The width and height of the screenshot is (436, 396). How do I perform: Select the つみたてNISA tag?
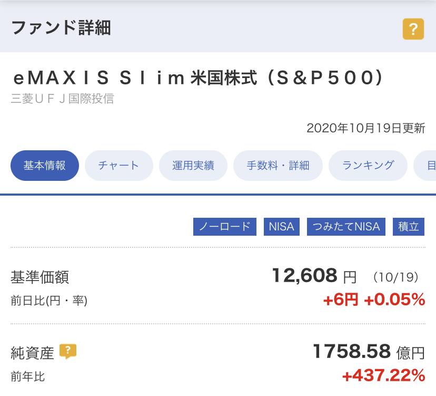point(346,227)
